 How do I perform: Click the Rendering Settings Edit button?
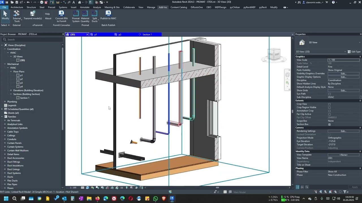[343, 131]
